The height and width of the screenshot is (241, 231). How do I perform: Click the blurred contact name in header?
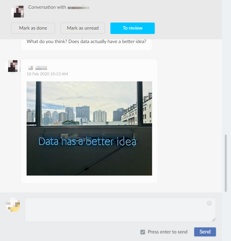(78, 7)
